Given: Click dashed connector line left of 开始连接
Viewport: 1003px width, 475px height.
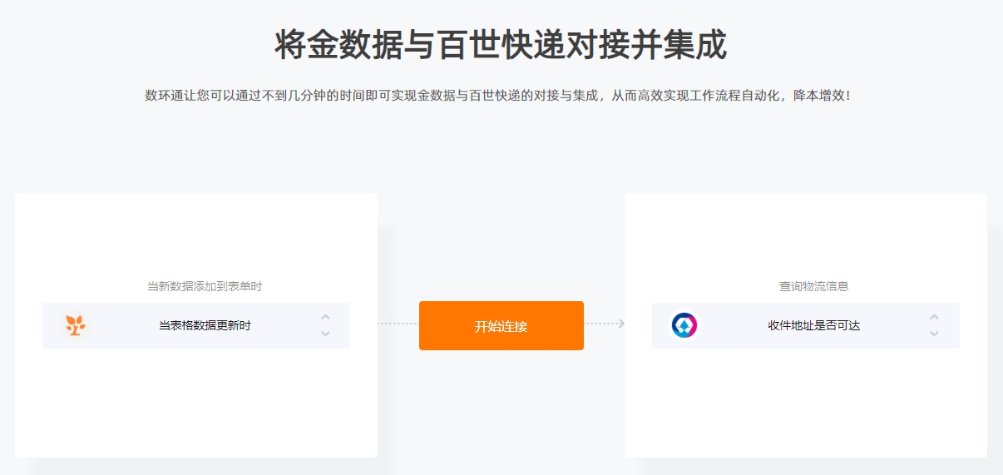Looking at the screenshot, I should tap(398, 324).
